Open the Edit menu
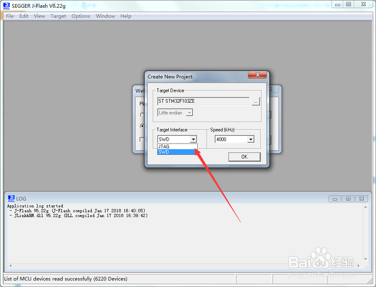 point(24,16)
